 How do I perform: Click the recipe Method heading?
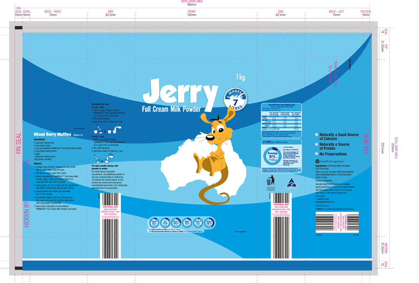click(x=38, y=164)
